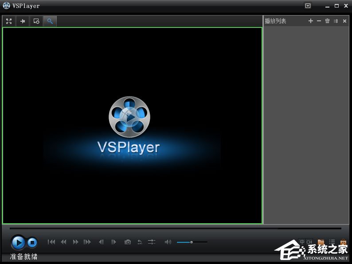Change playlist play order arrows icon

[x=336, y=21]
